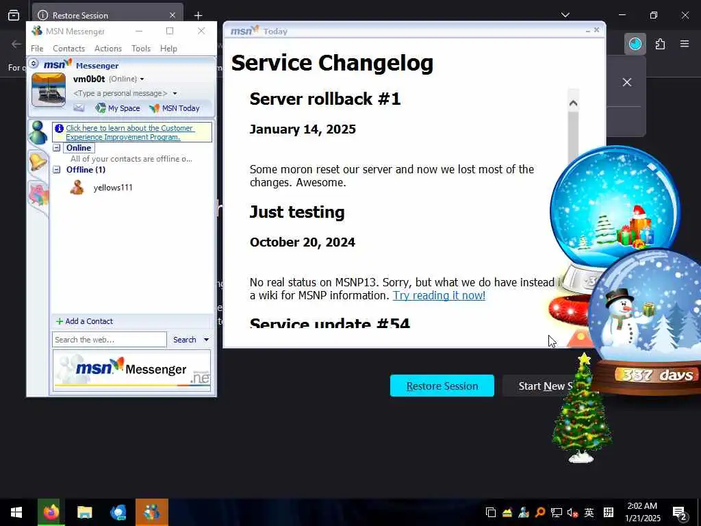The height and width of the screenshot is (526, 701).
Task: Select the alerts bell tab
Action: click(x=38, y=161)
